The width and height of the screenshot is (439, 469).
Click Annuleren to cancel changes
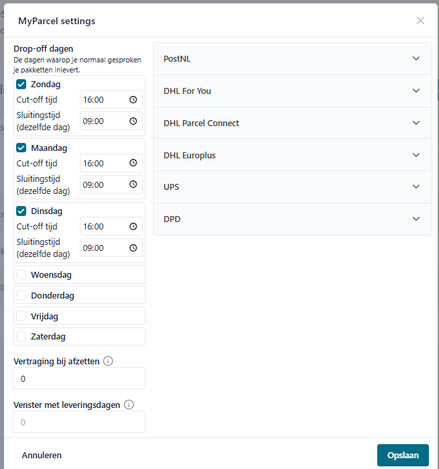point(42,455)
